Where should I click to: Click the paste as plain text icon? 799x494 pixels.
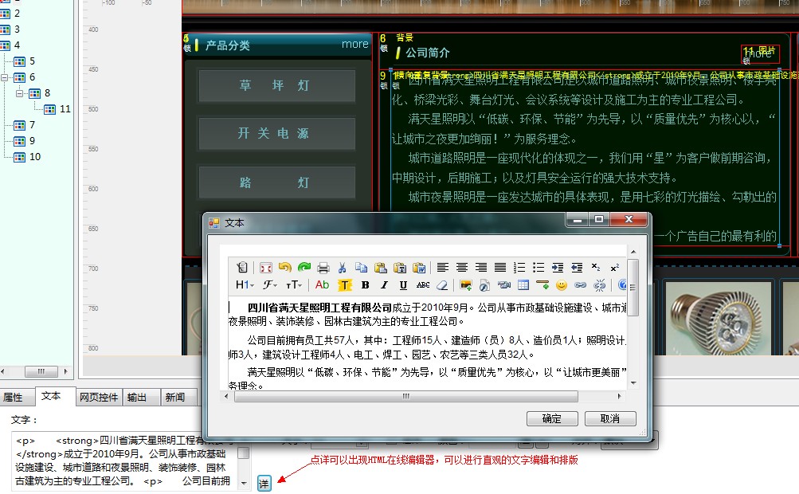[400, 267]
